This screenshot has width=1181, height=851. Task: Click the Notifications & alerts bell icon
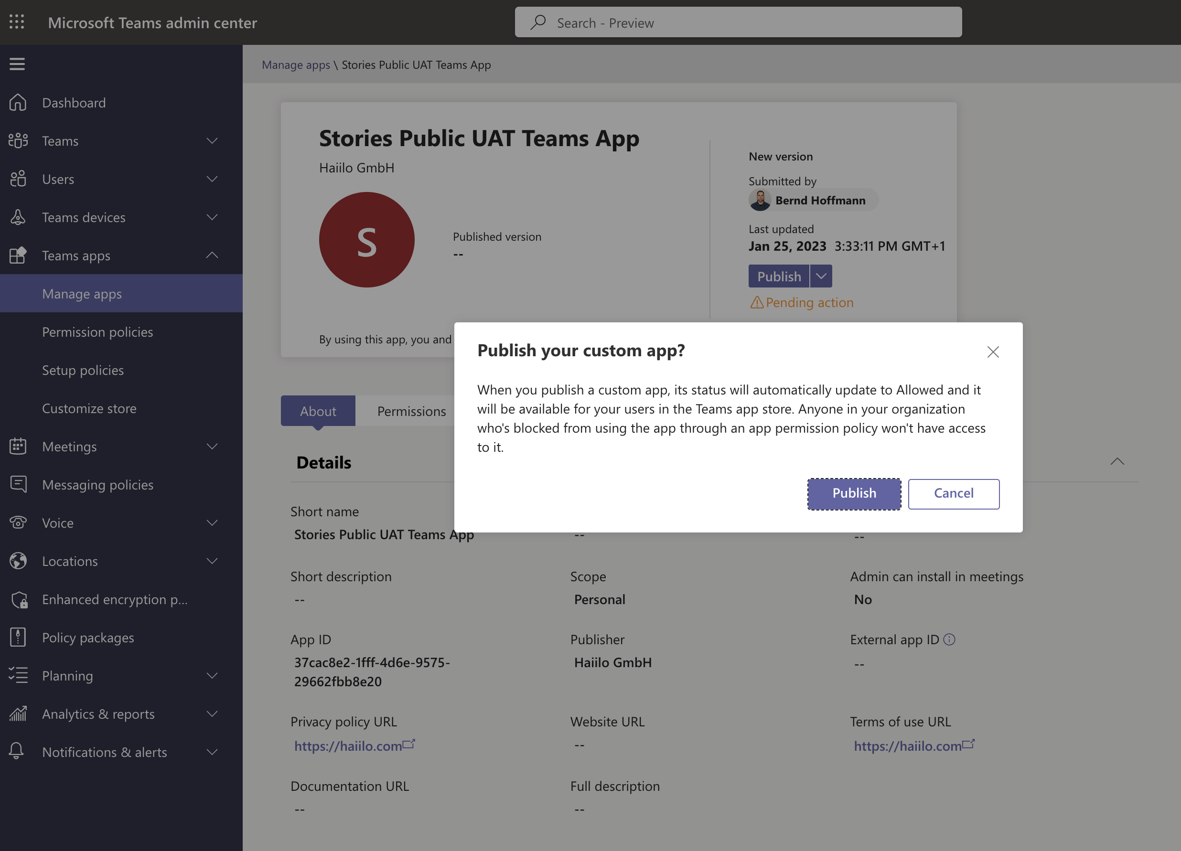(17, 752)
